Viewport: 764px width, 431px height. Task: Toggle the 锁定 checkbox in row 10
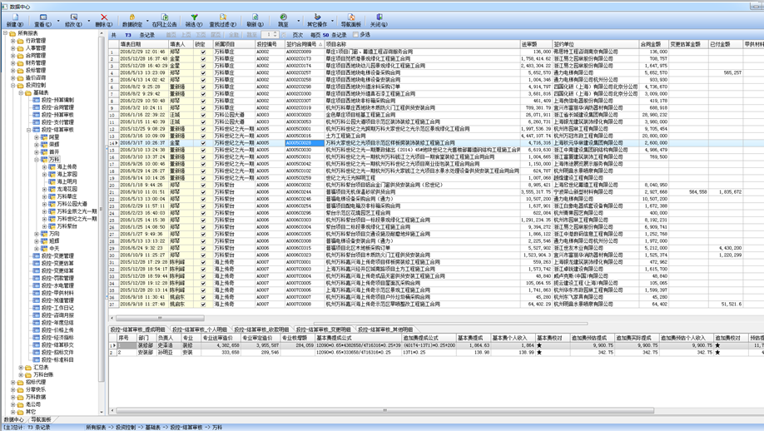(203, 115)
